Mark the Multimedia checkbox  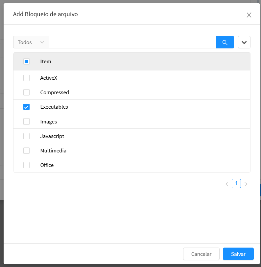(27, 150)
